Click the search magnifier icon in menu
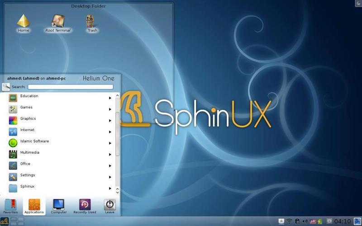Image resolution: width=362 pixels, height=226 pixels. click(x=6, y=87)
